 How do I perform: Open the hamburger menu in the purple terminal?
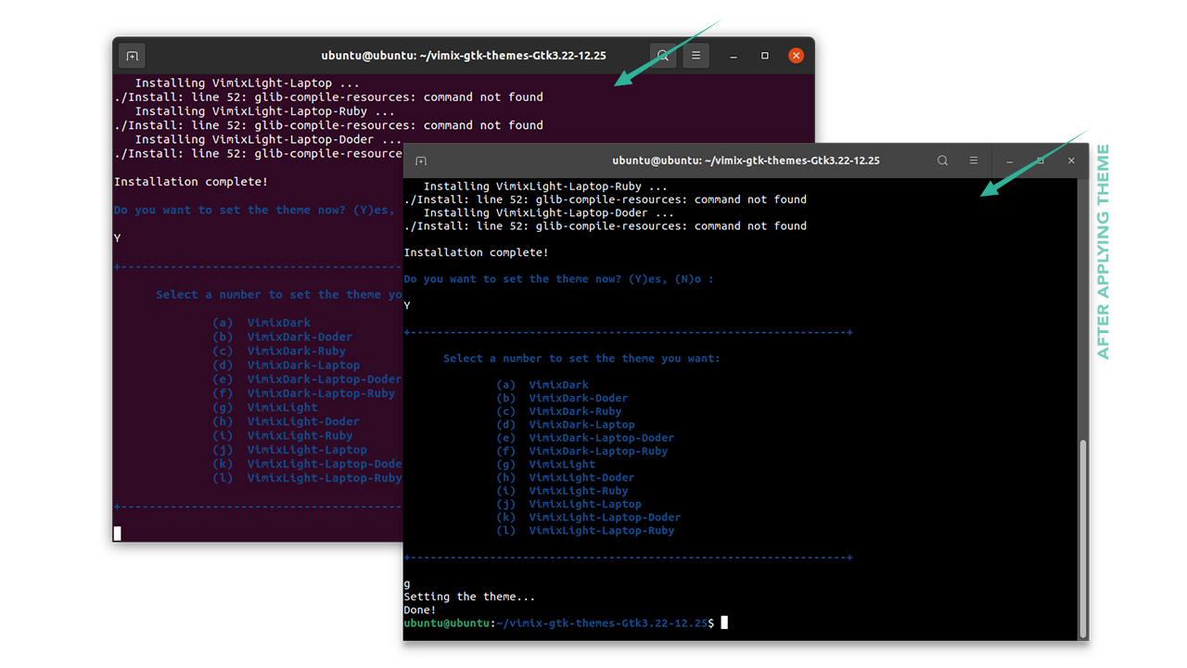coord(696,56)
